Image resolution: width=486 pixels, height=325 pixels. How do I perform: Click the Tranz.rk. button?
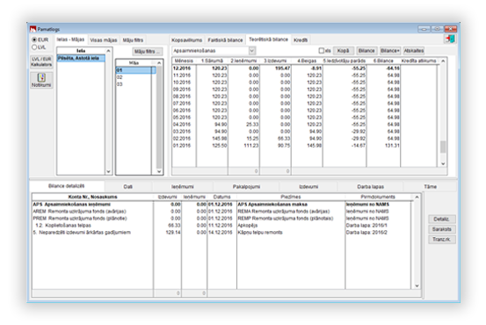[x=442, y=240]
